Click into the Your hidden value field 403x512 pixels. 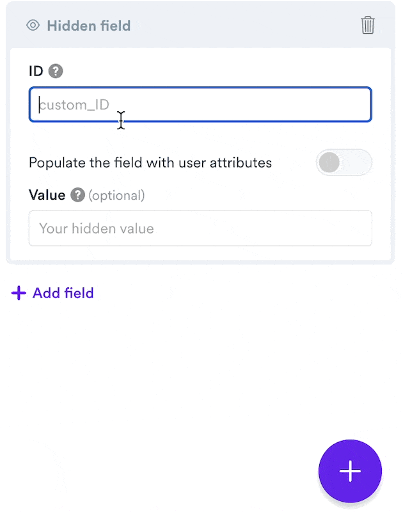(x=200, y=228)
